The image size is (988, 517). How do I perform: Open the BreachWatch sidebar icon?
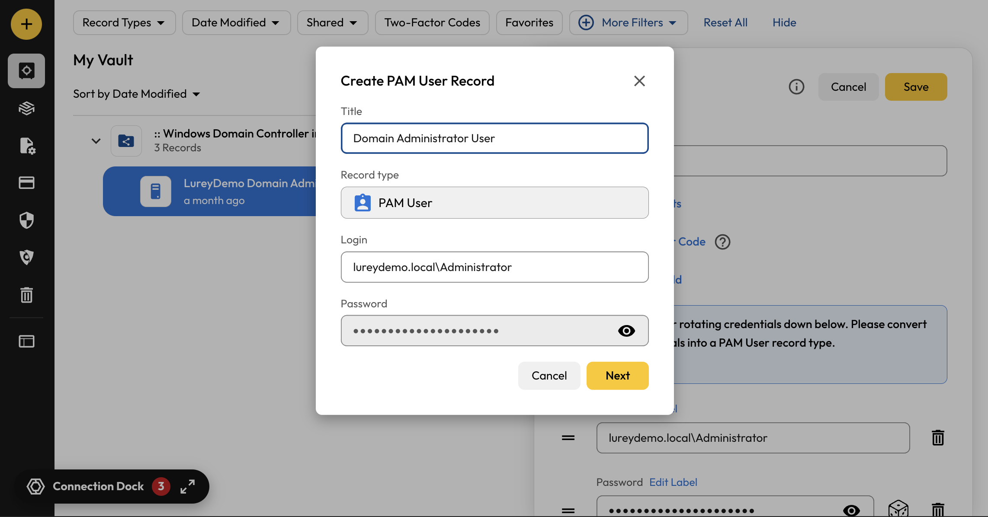click(26, 257)
